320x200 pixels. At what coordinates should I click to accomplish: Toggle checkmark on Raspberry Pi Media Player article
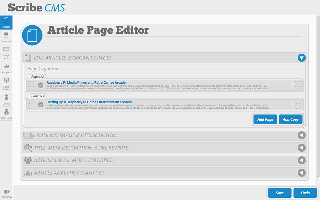pyautogui.click(x=41, y=85)
